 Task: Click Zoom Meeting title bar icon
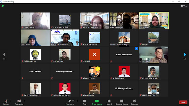coord(1,1)
